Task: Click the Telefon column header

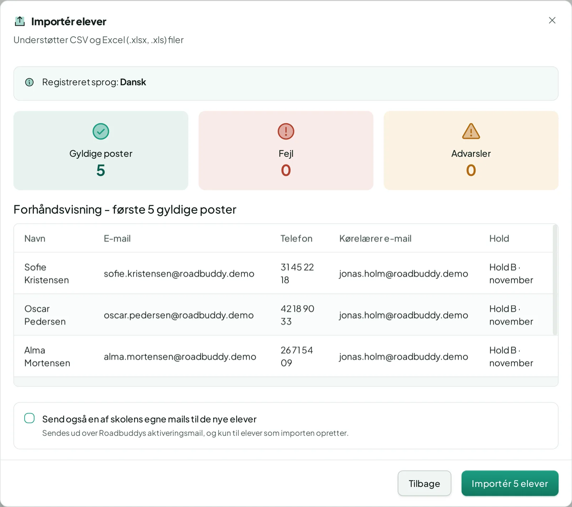Action: (296, 238)
